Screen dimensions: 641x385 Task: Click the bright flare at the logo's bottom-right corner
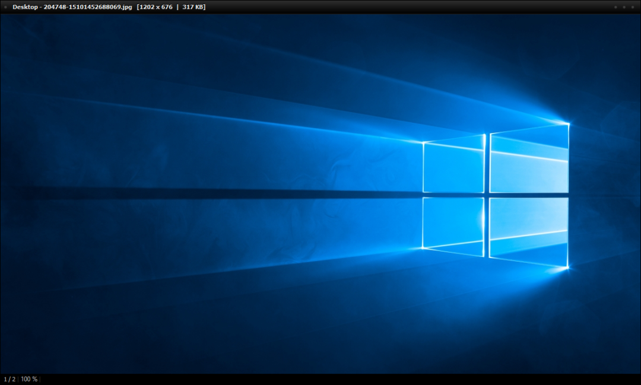pos(567,268)
